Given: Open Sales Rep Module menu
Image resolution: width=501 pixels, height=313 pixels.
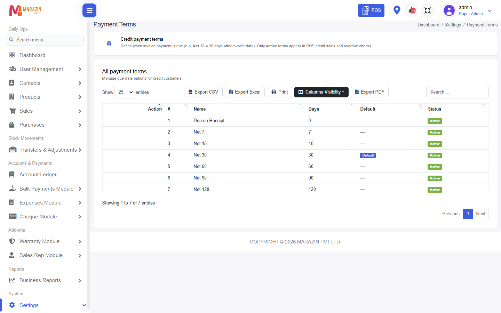Looking at the screenshot, I should [45, 255].
